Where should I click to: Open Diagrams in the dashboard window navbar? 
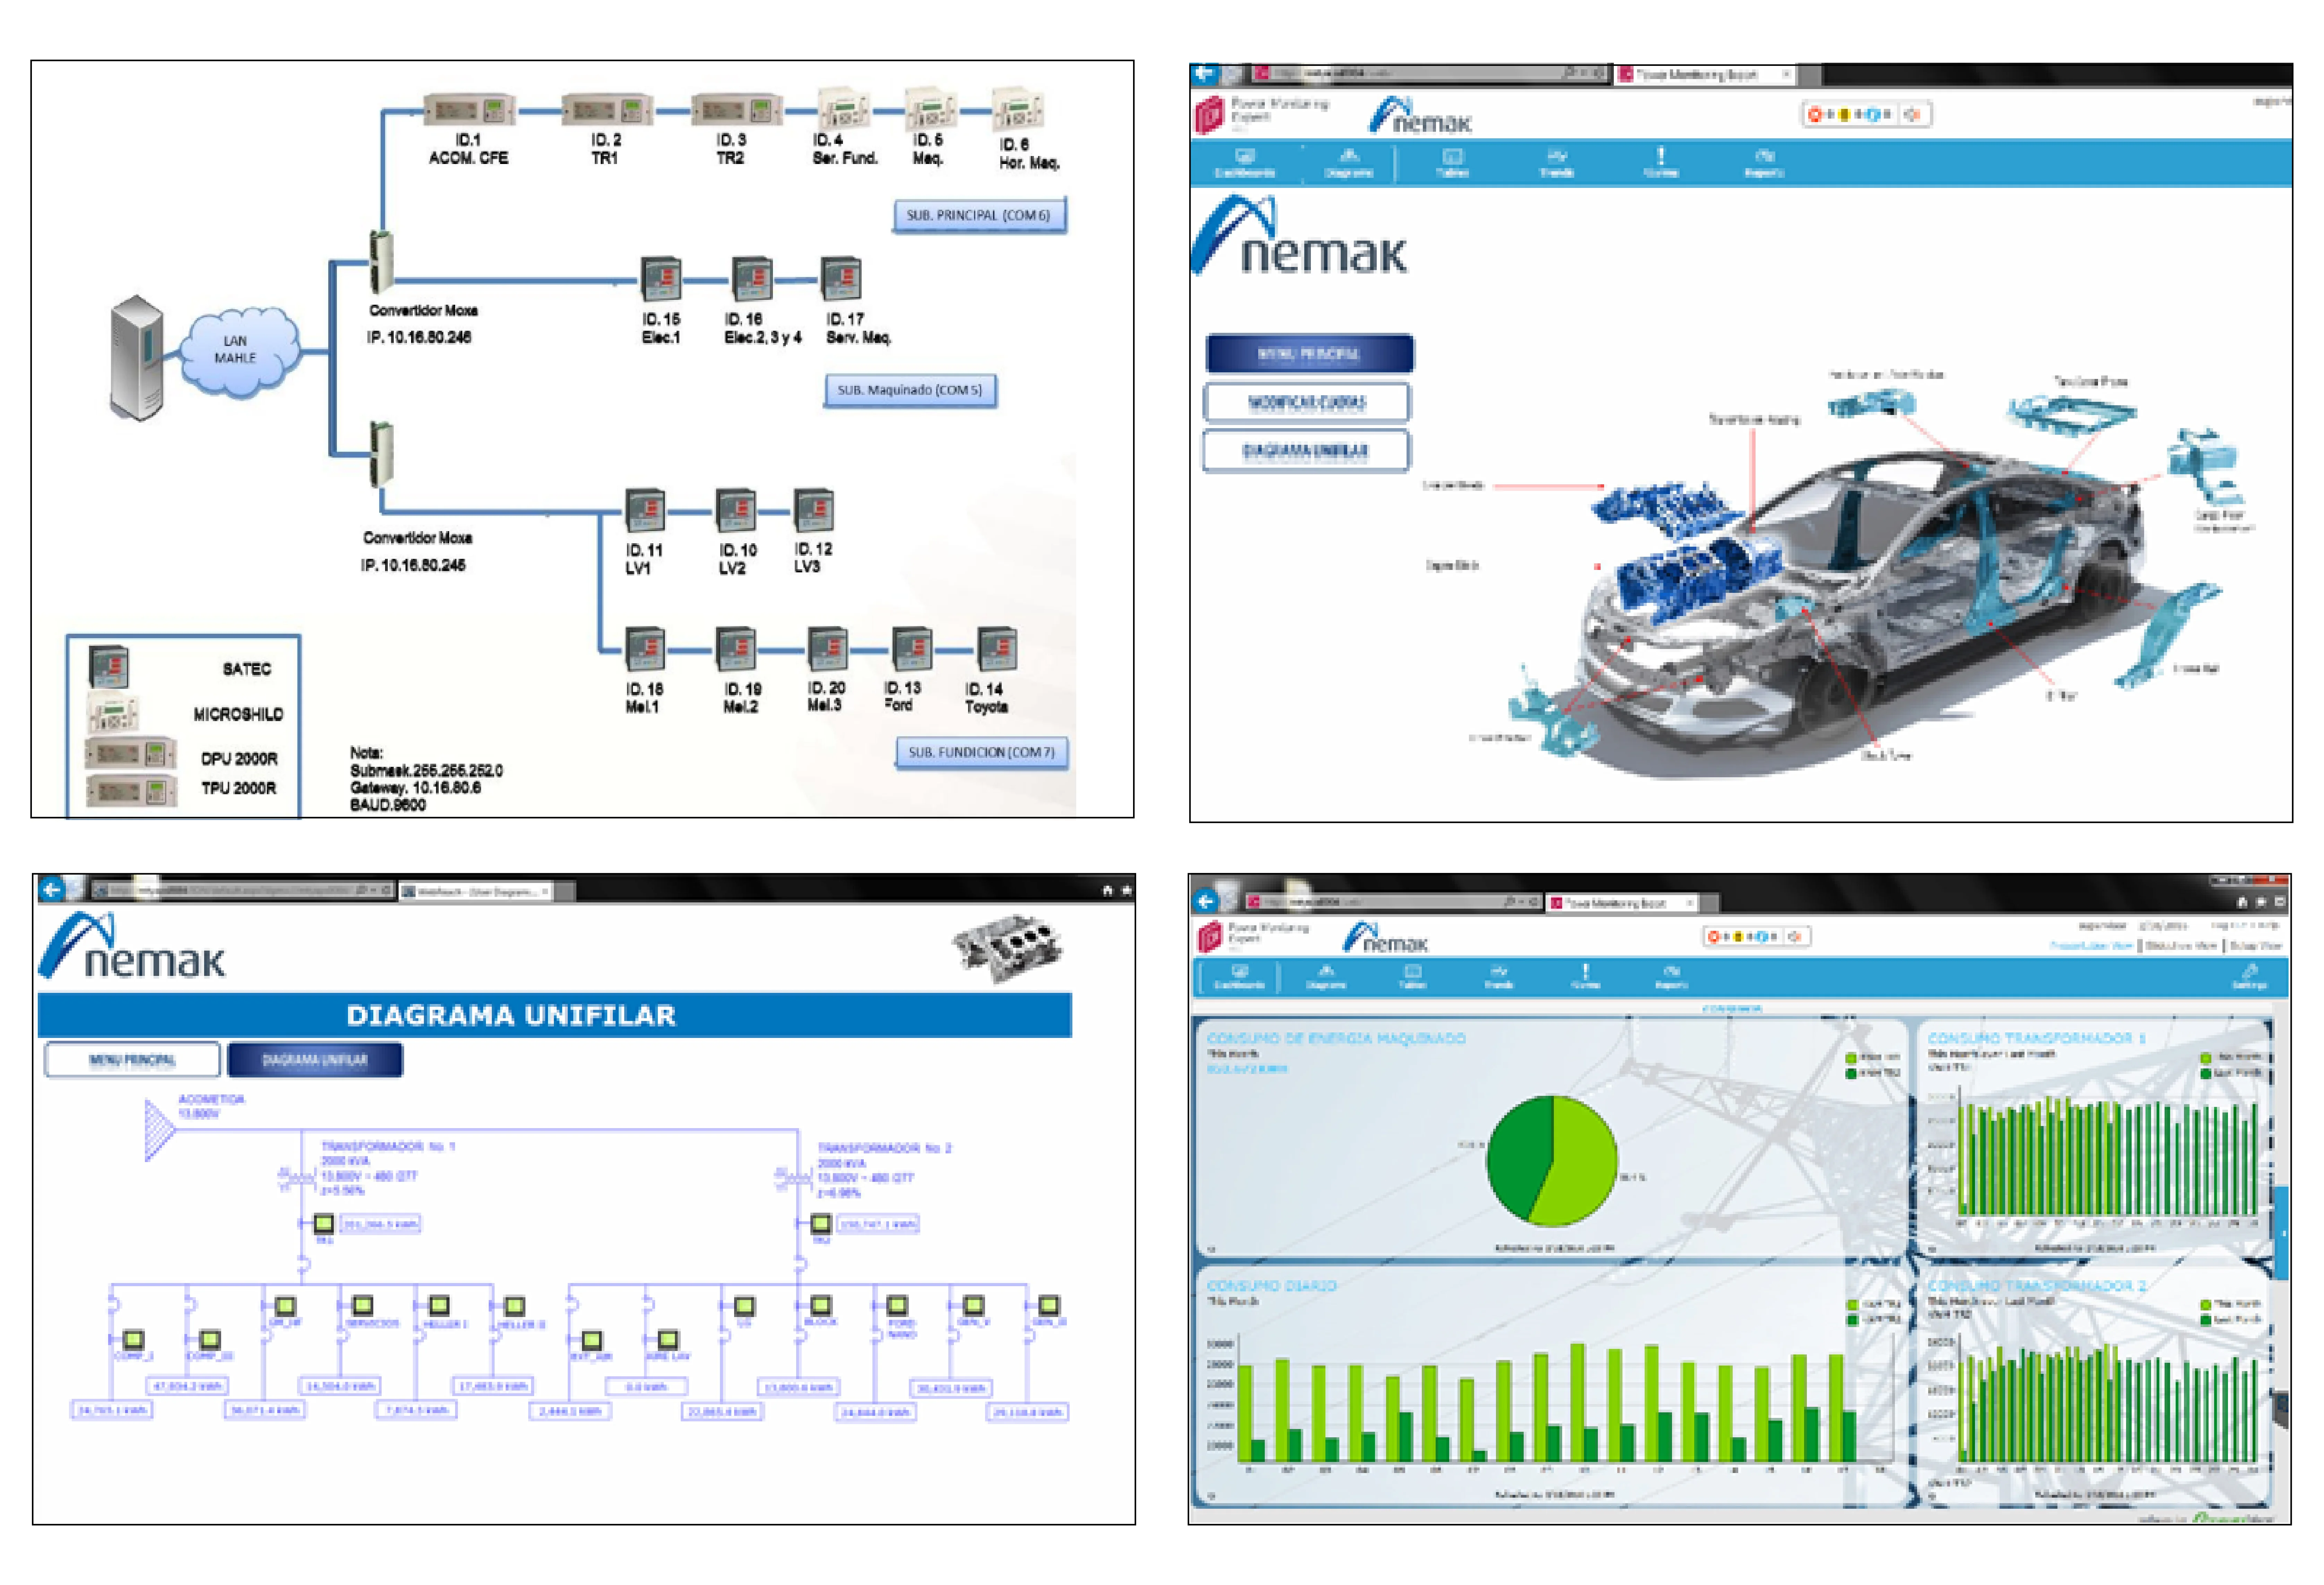click(x=1326, y=977)
